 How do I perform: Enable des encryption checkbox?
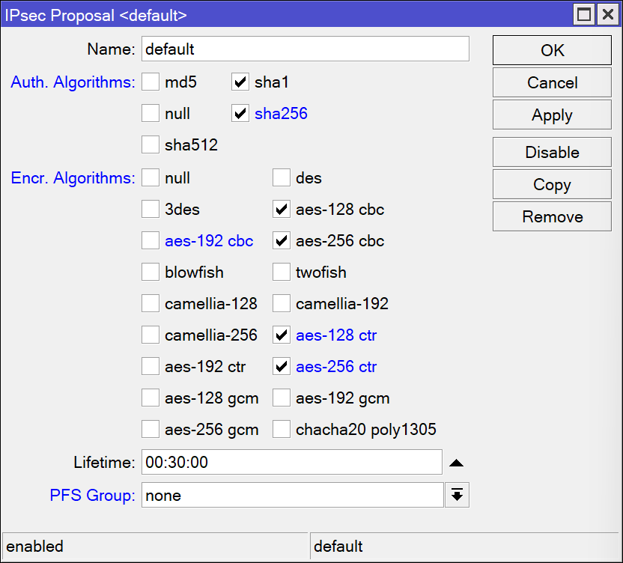(x=282, y=177)
